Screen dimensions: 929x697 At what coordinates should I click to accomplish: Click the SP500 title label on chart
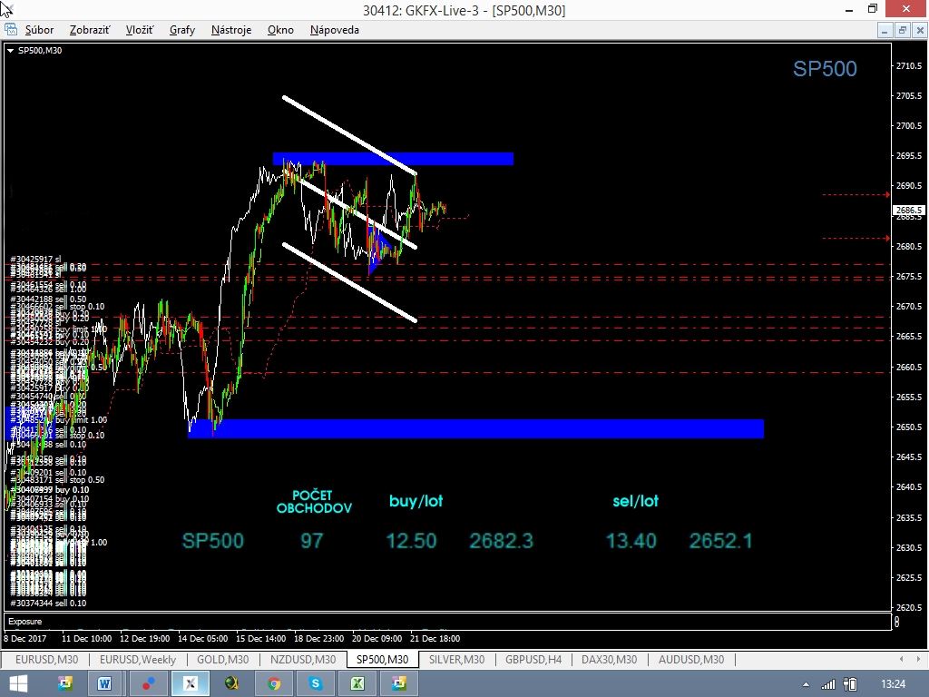825,69
